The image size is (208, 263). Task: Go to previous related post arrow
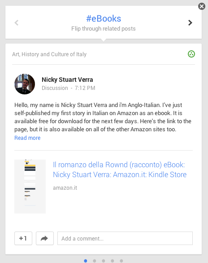coord(17,22)
